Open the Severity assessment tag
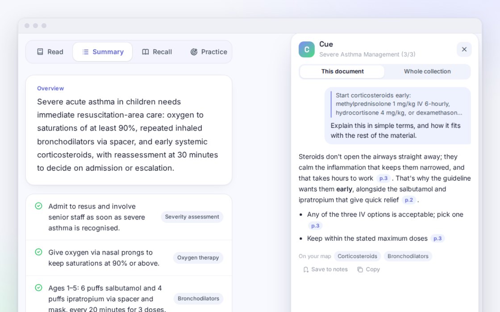Screen dimensions: 500x312 [x=192, y=217]
